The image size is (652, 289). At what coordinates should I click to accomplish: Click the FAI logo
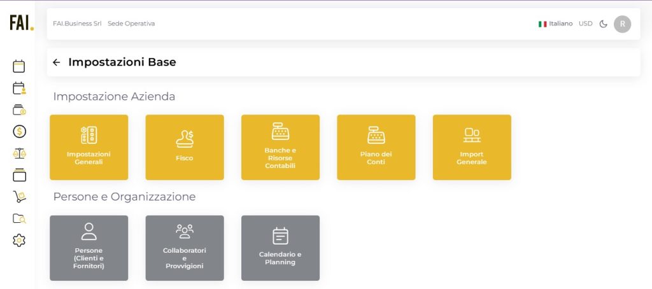[x=22, y=23]
